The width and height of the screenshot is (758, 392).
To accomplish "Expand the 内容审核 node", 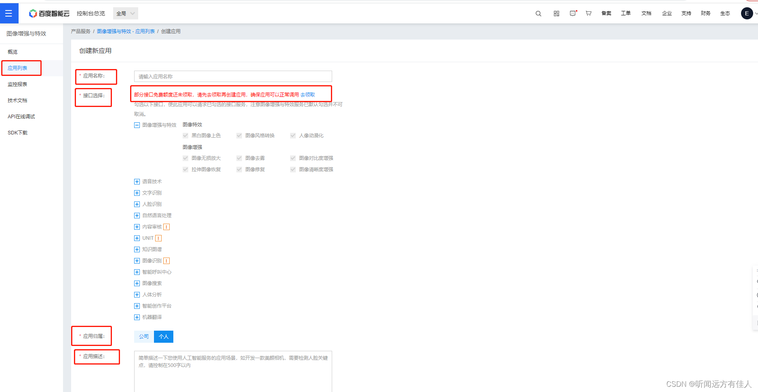I will 137,227.
